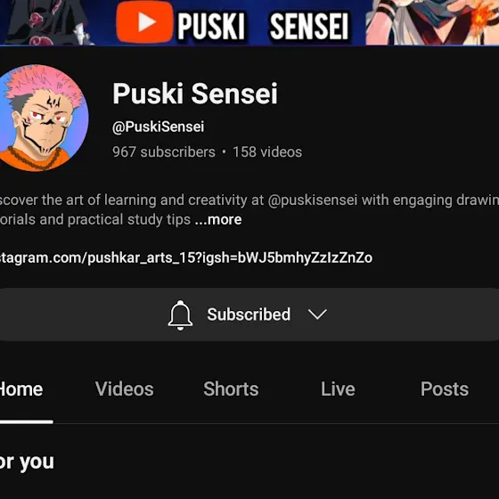Click the 158 videos count
The width and height of the screenshot is (499, 499).
(x=267, y=152)
